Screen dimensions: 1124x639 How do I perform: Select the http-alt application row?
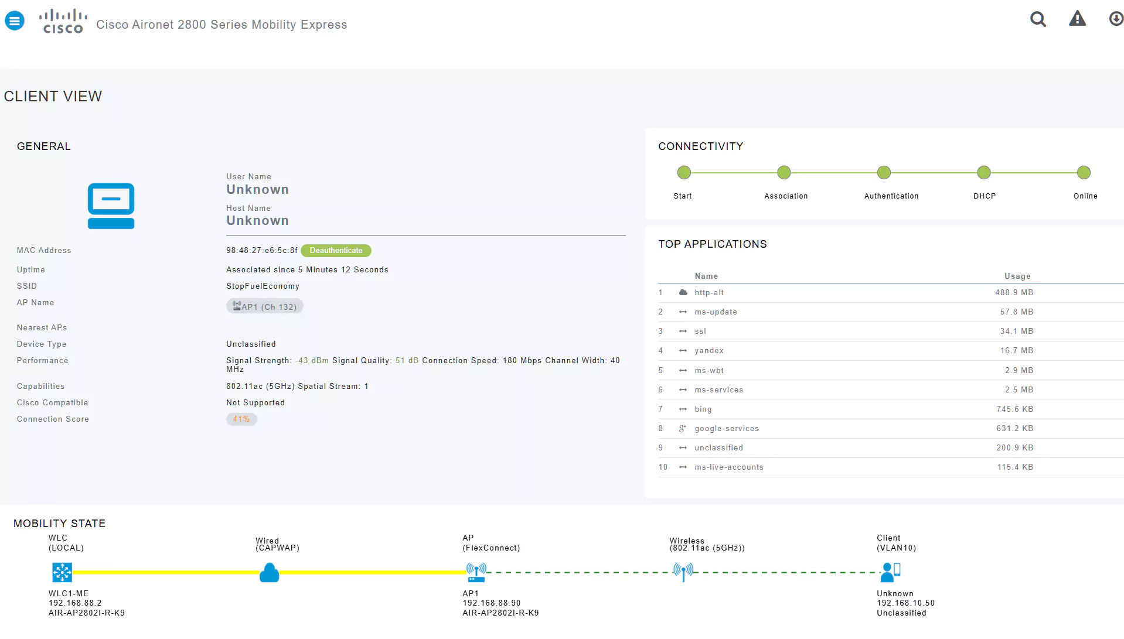[x=709, y=293]
